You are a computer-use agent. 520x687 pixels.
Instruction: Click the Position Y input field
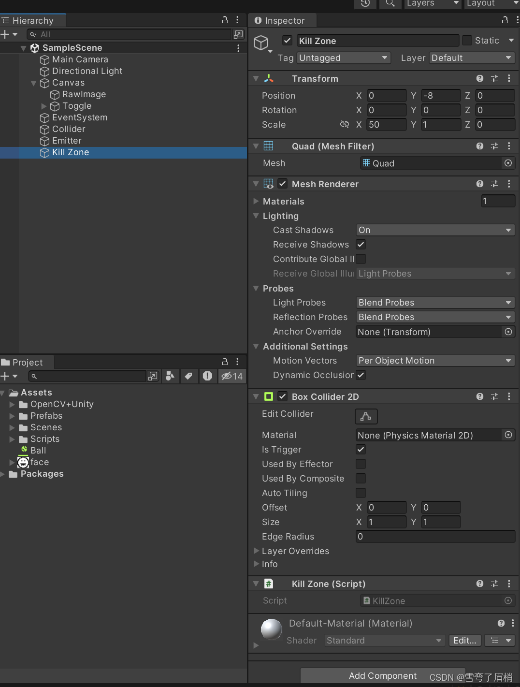pyautogui.click(x=440, y=95)
